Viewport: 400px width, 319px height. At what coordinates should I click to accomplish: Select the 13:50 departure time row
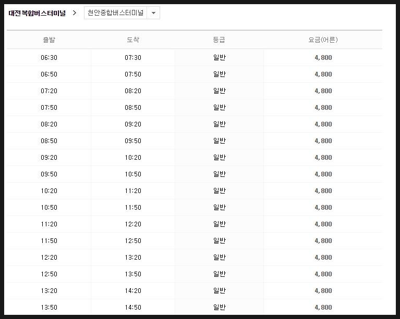pos(195,307)
